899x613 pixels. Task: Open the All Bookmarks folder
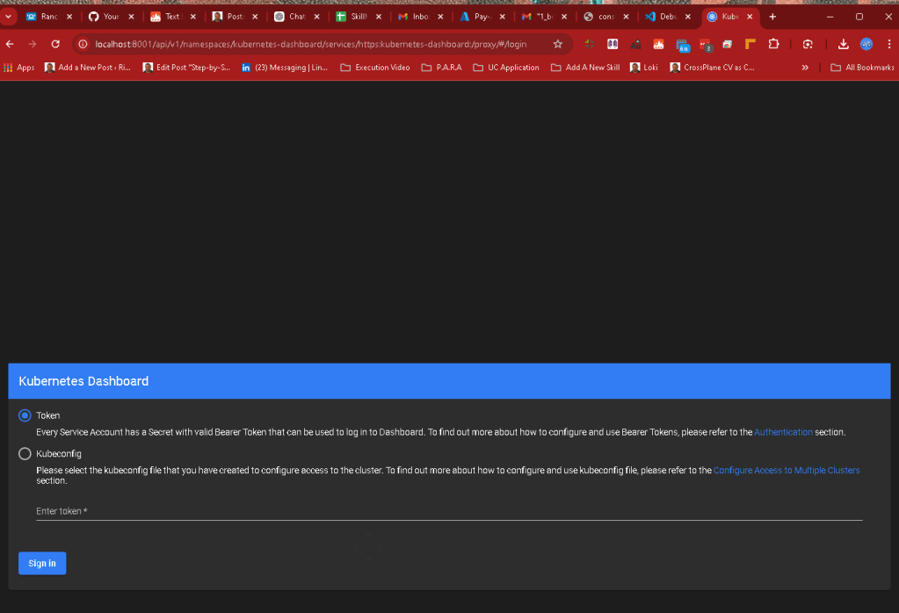click(x=862, y=68)
